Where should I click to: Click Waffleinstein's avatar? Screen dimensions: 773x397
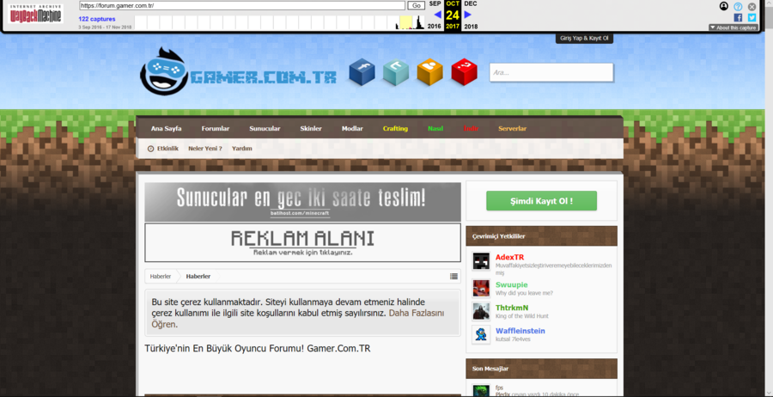pyautogui.click(x=481, y=334)
